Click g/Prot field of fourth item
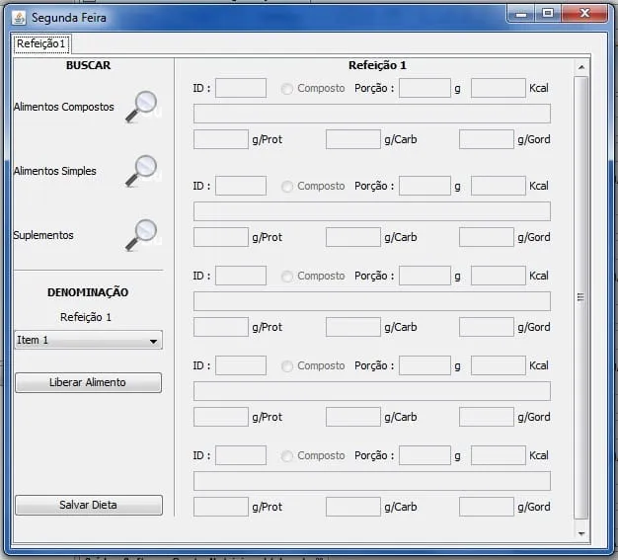 [221, 417]
